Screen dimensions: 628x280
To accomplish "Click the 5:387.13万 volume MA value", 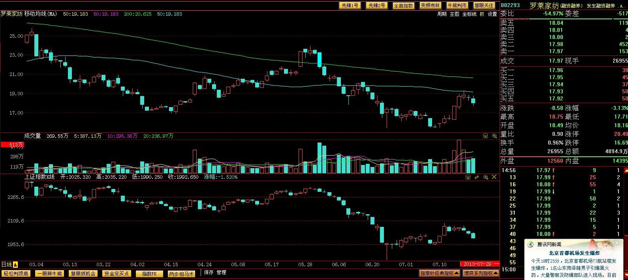I will pos(87,136).
